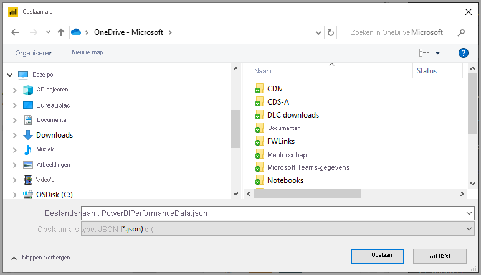This screenshot has width=481, height=275.
Task: Go back with the back arrow
Action: pyautogui.click(x=15, y=32)
